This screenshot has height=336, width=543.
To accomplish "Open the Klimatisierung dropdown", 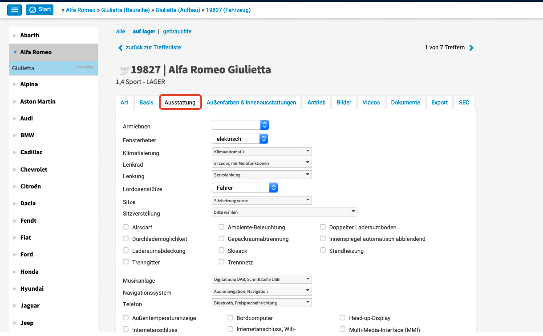I will coord(262,152).
